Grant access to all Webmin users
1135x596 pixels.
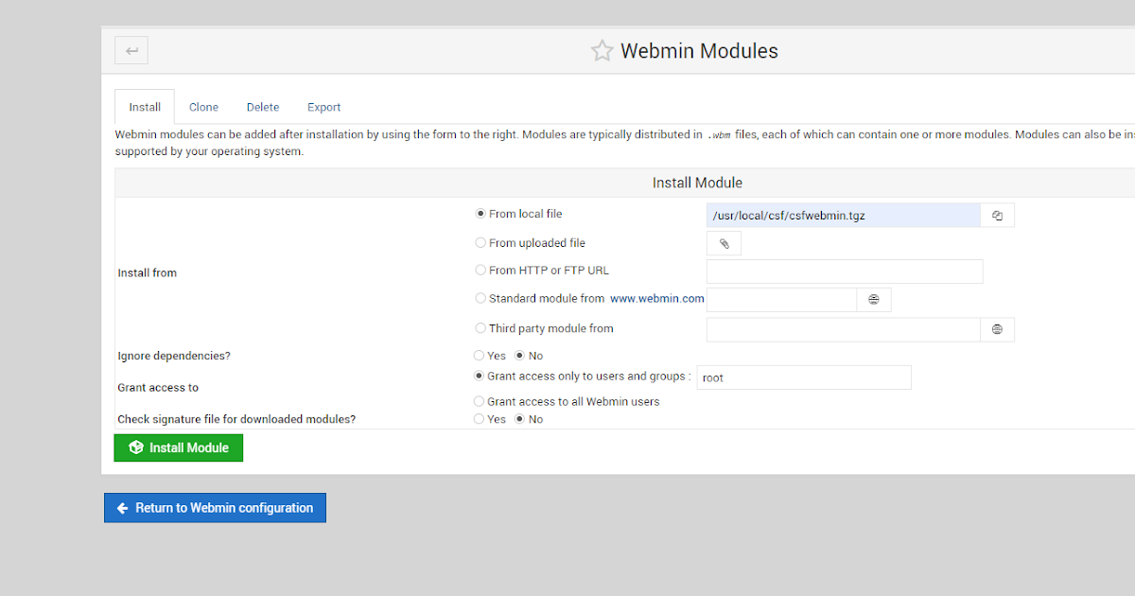pyautogui.click(x=479, y=401)
